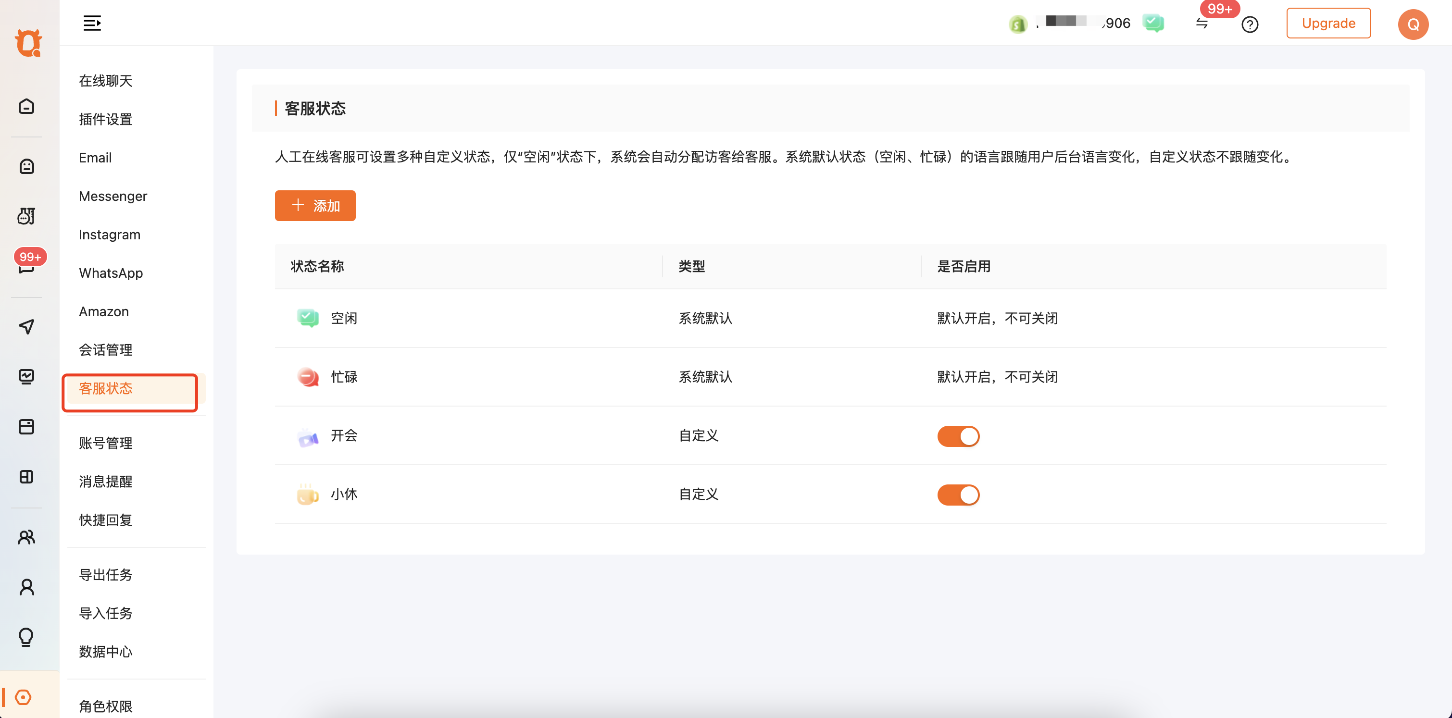Click the settings gear at sidebar bottom
1452x718 pixels.
23,697
